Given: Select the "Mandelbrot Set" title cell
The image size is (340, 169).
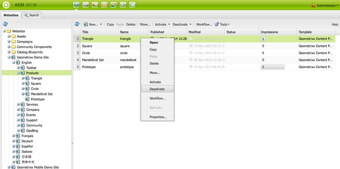Looking at the screenshot, I should coord(99,60).
